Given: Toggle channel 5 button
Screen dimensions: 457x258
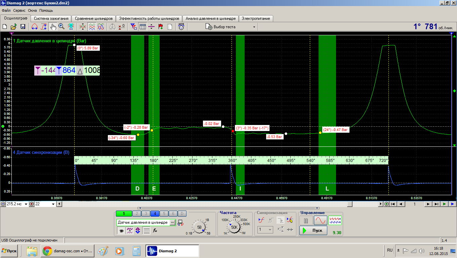Looking at the screenshot, I should point(164,214).
